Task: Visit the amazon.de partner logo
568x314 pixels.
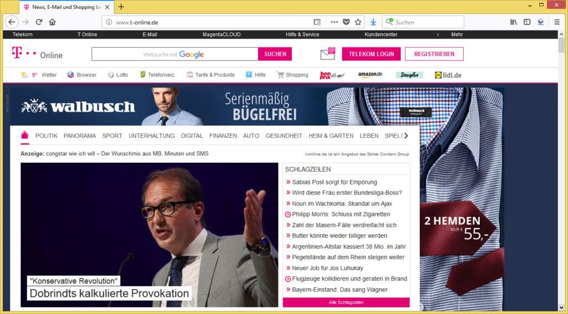Action: [370, 75]
